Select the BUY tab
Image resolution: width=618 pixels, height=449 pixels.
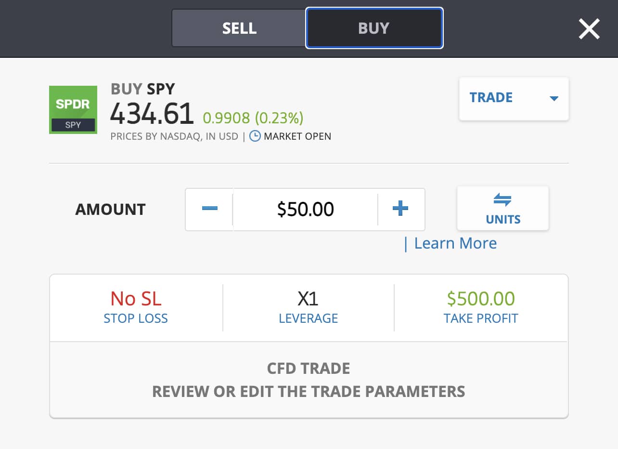374,28
